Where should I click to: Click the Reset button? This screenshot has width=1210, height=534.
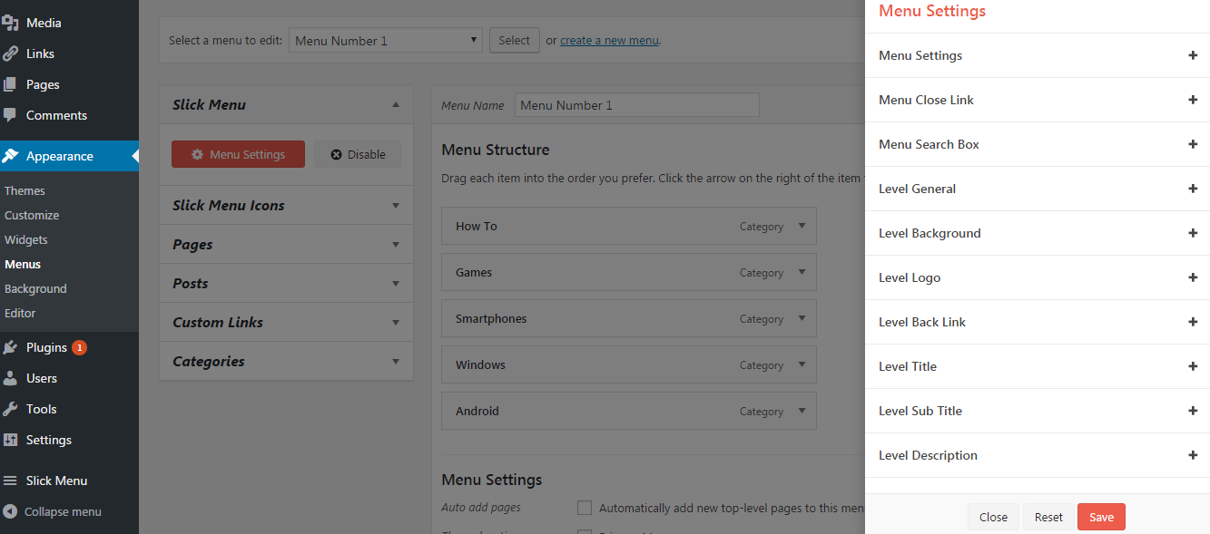tap(1048, 517)
